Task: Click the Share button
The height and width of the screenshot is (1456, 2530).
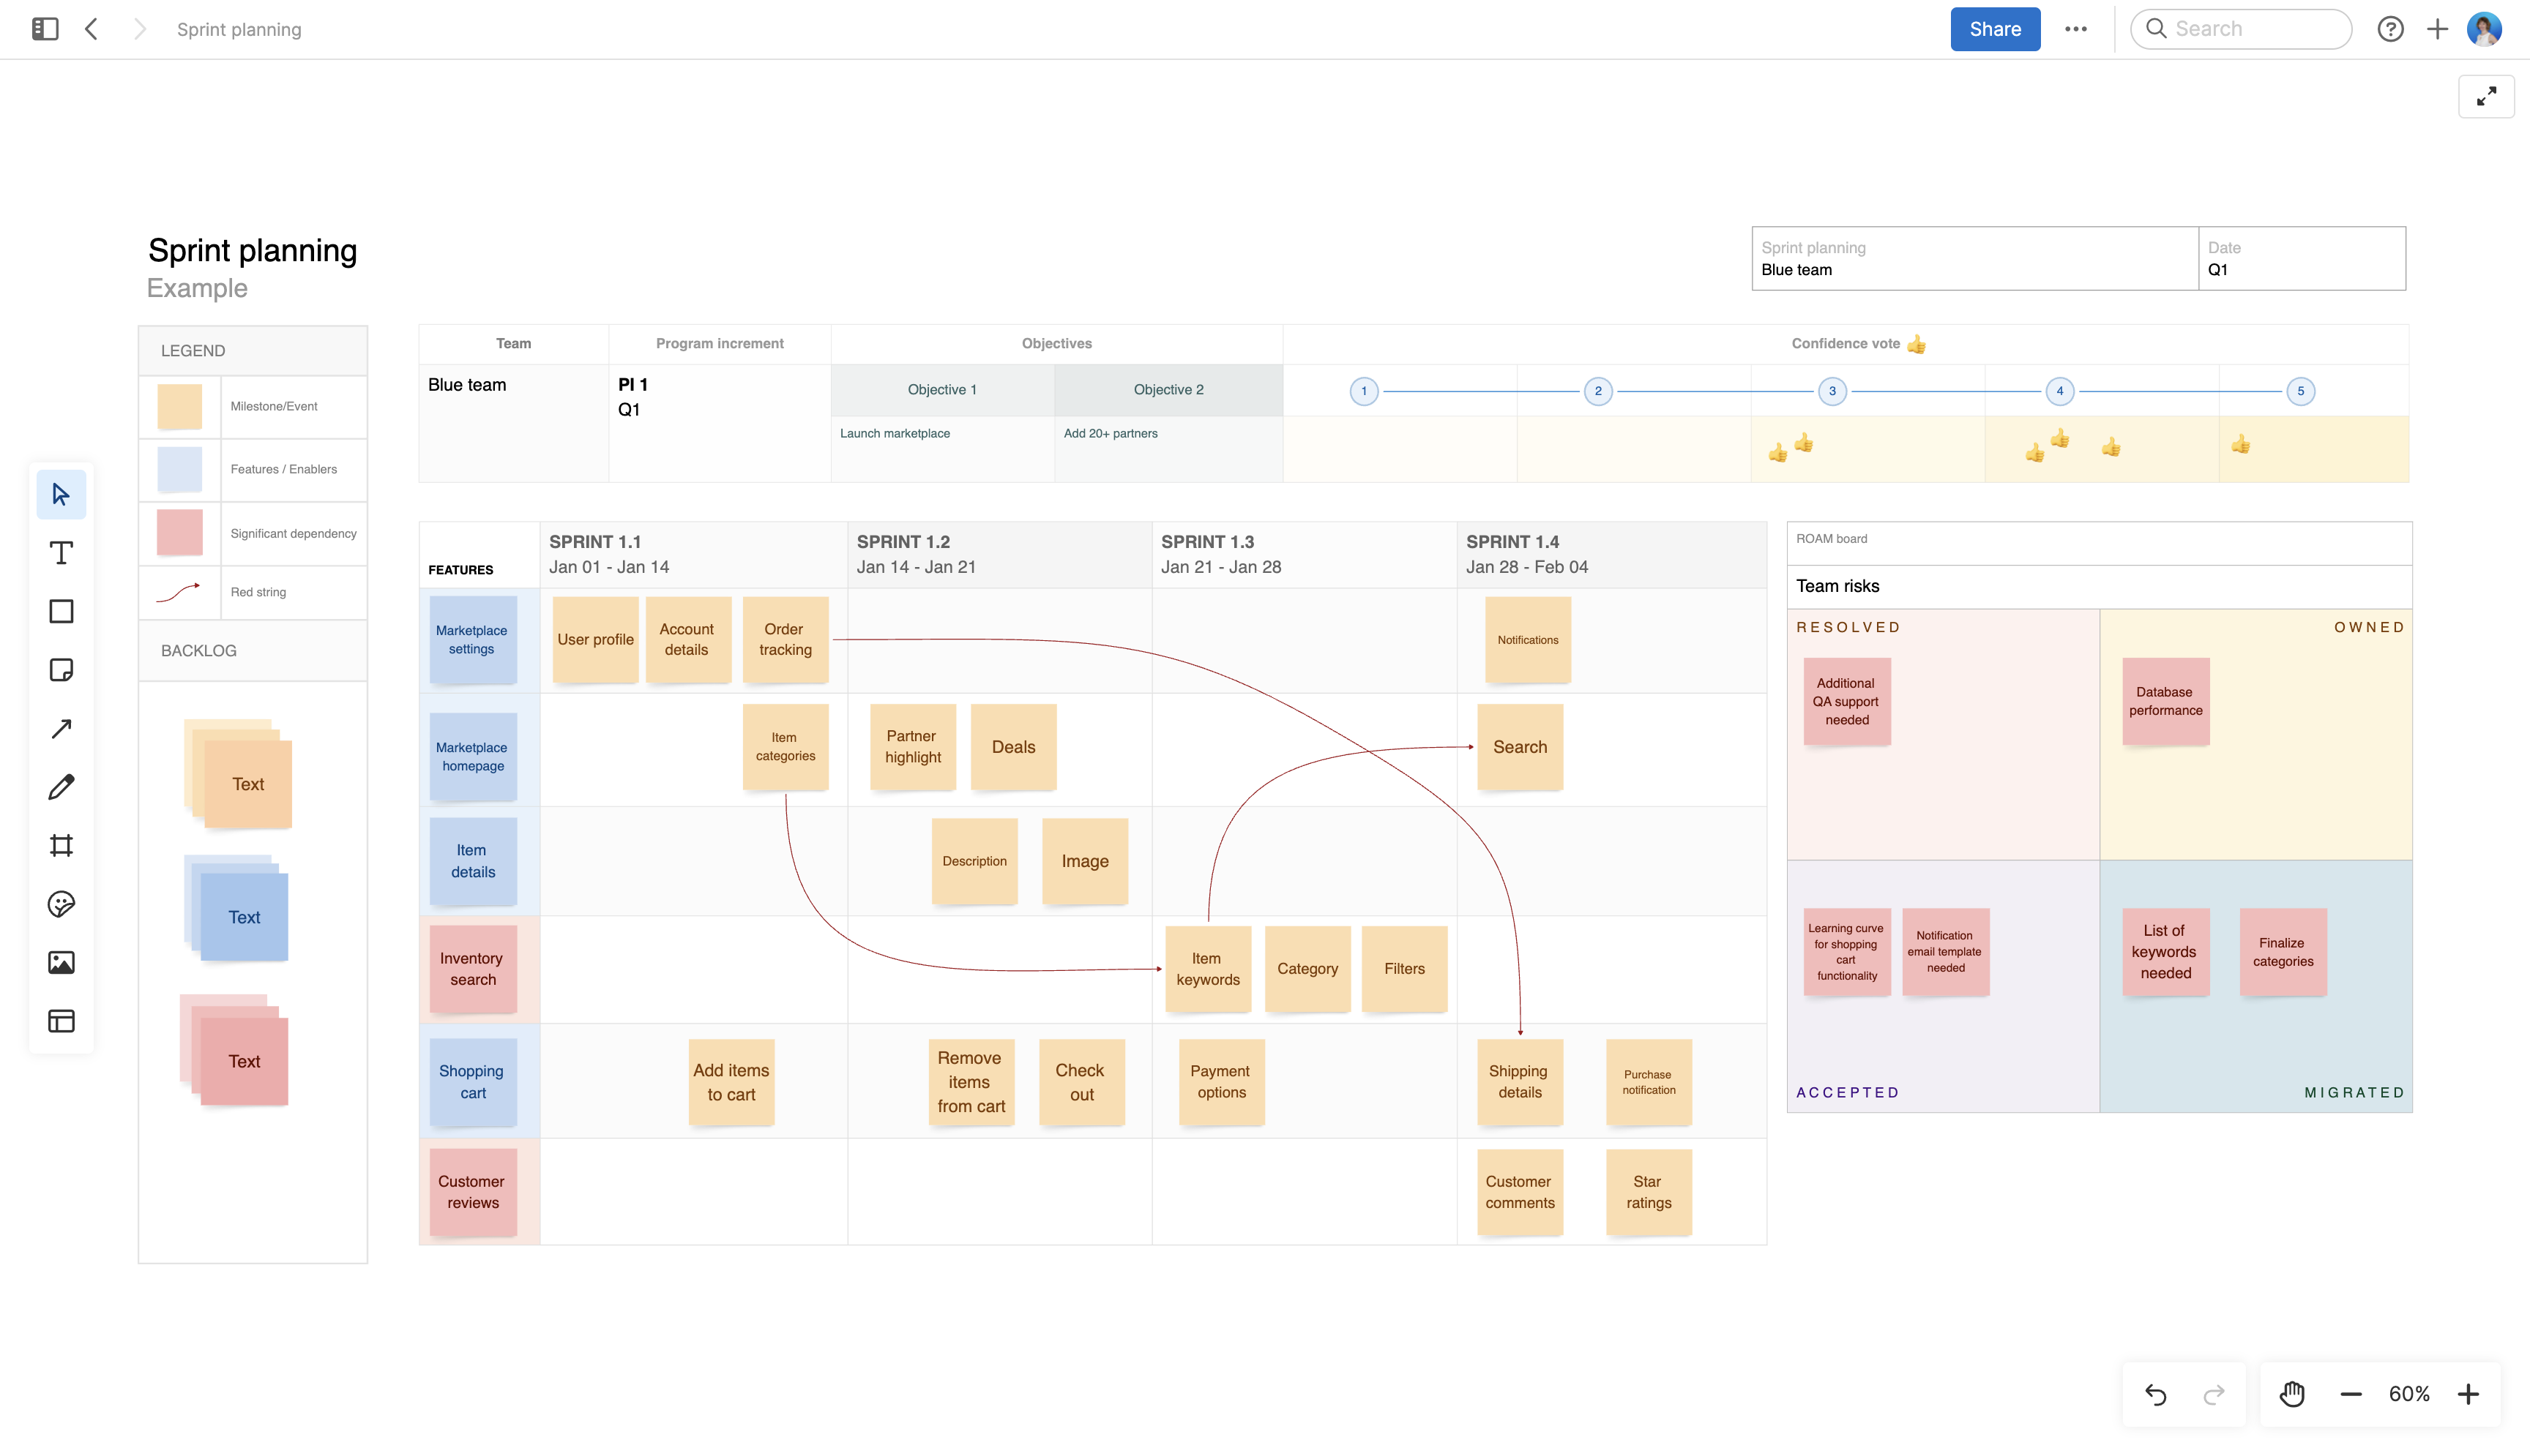Action: [x=1994, y=29]
